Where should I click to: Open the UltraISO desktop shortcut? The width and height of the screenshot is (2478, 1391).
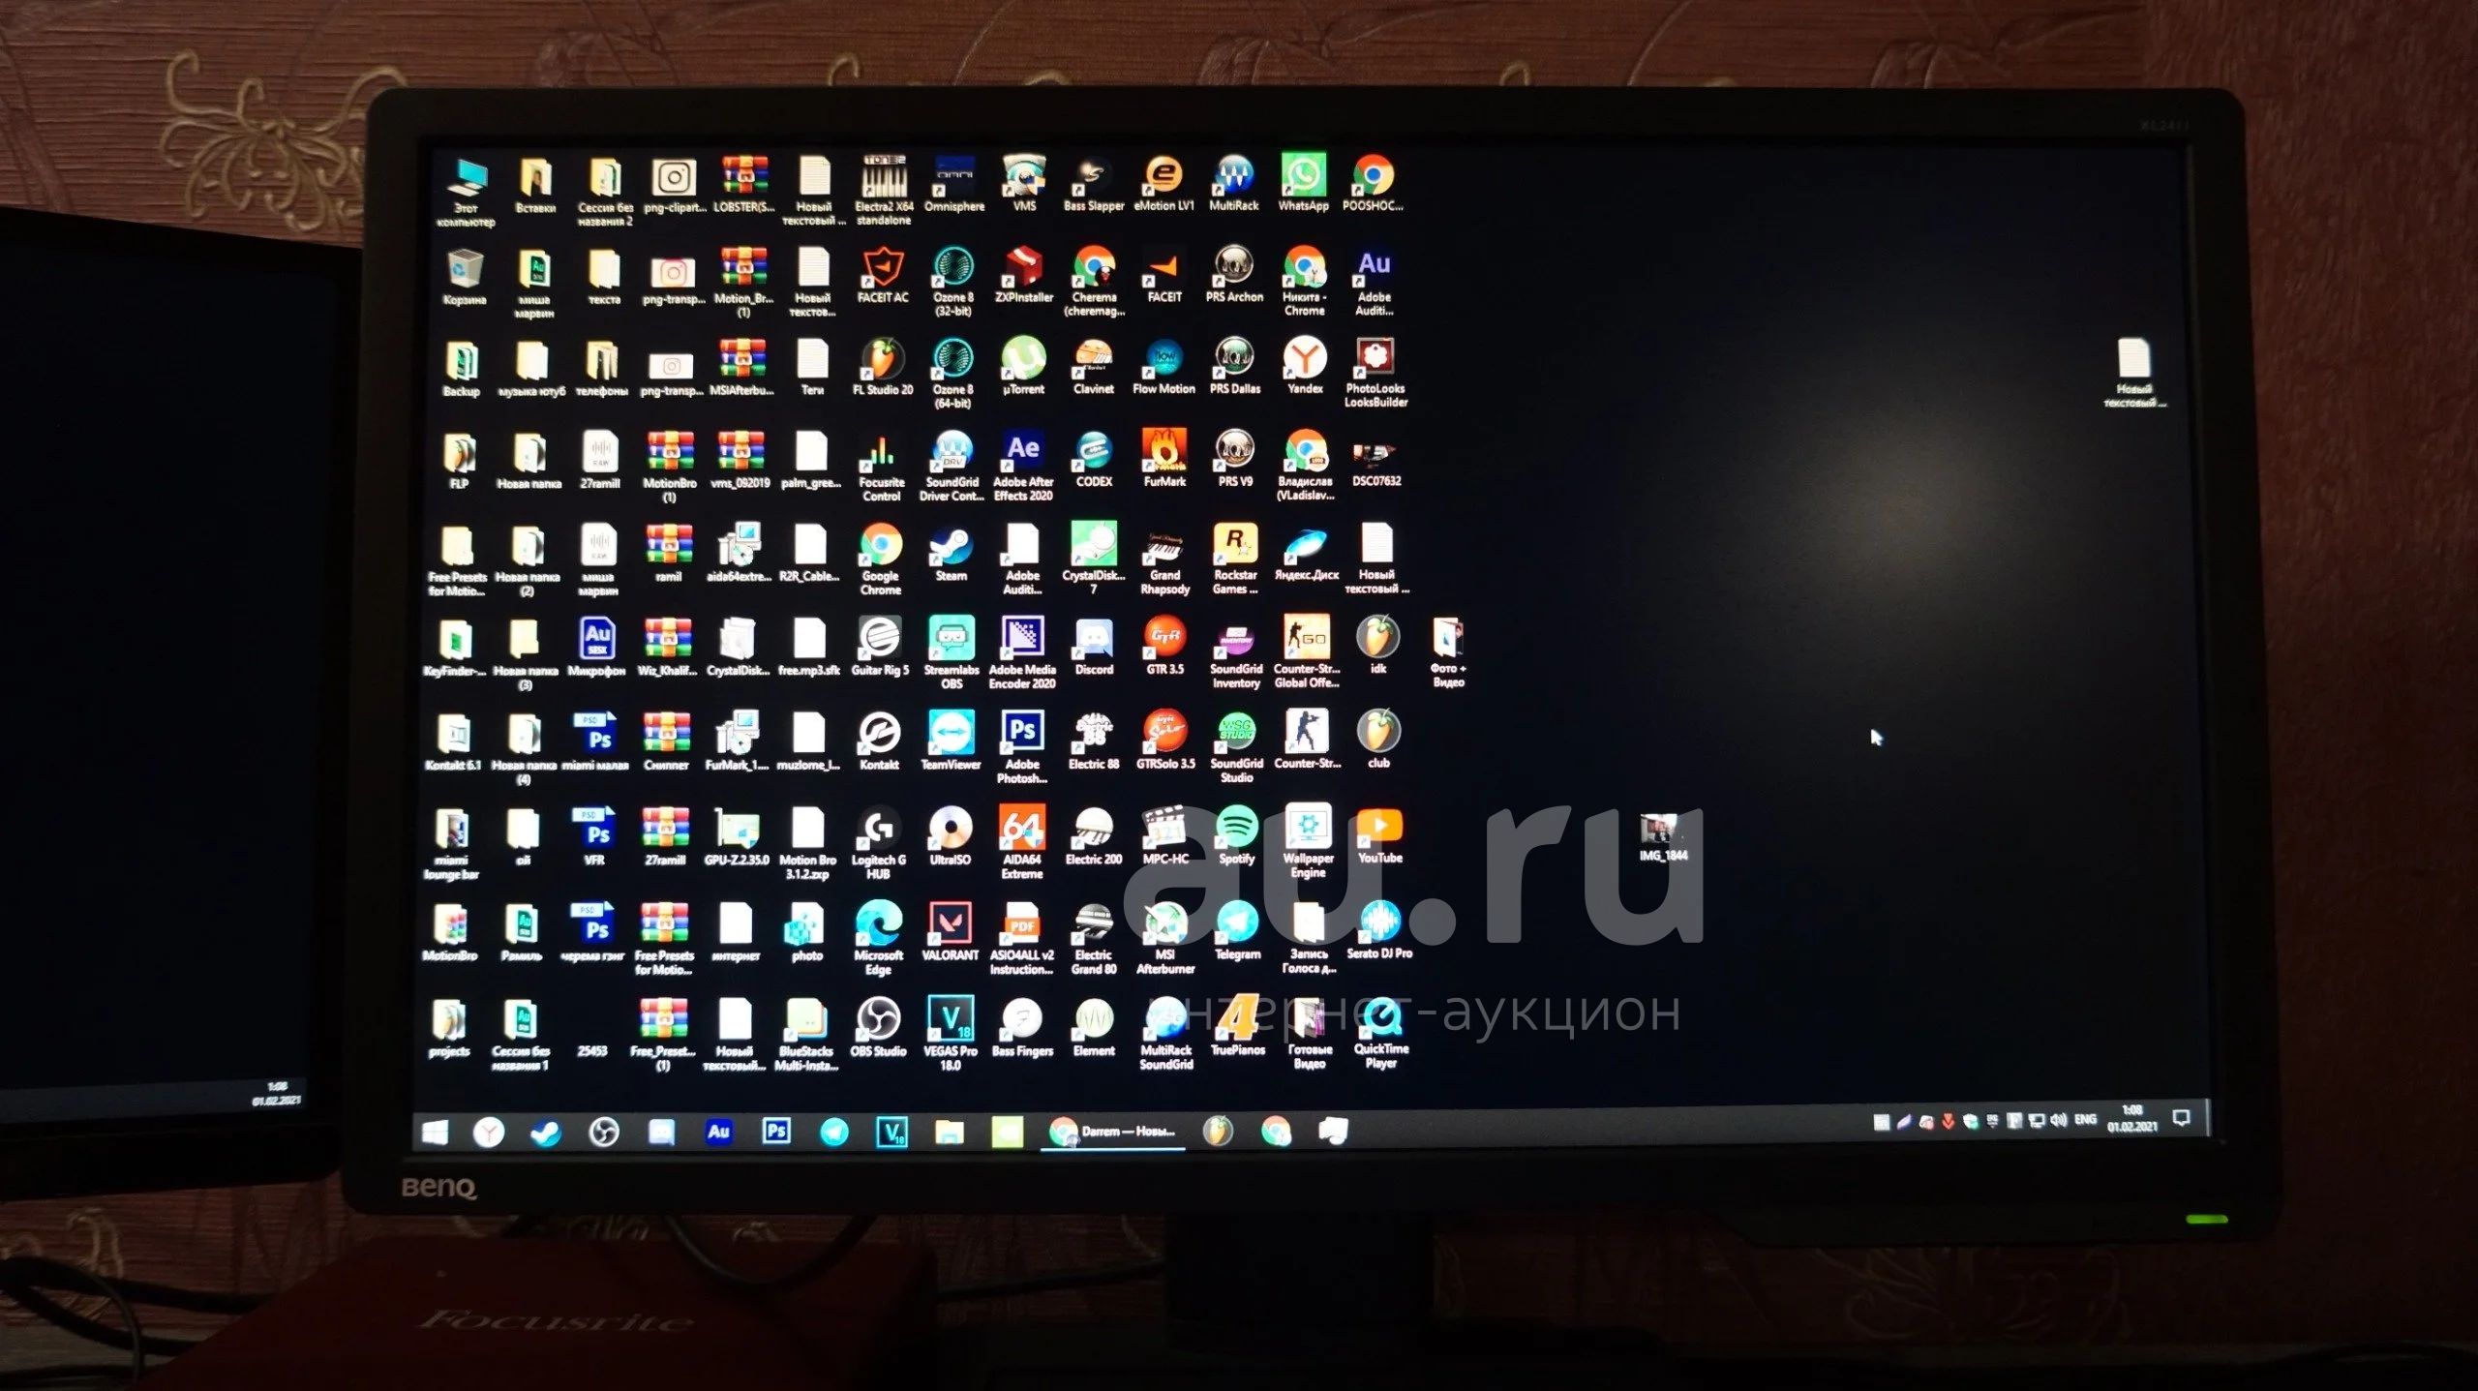[x=950, y=836]
